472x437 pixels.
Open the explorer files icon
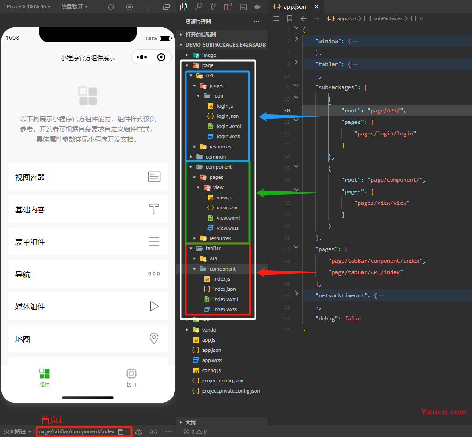(184, 6)
